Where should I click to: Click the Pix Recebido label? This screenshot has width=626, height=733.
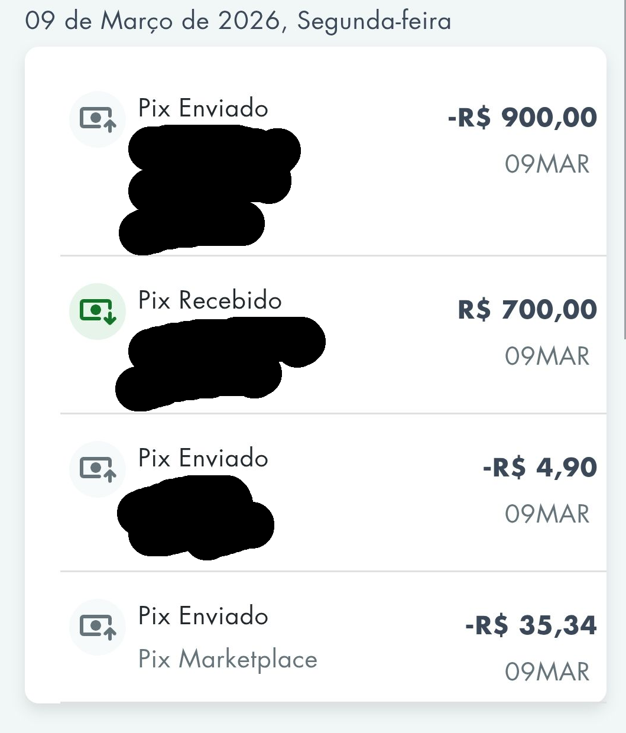(x=210, y=300)
